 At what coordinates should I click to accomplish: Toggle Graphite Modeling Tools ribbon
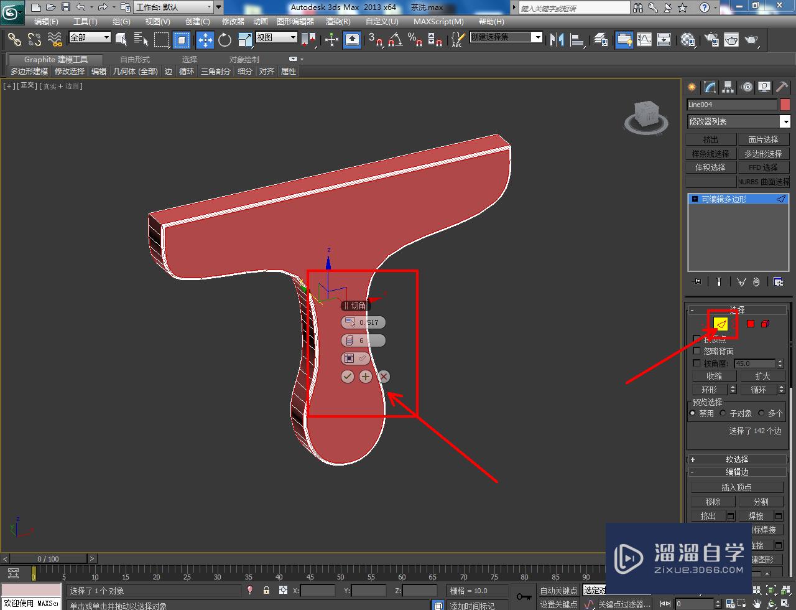coord(624,40)
